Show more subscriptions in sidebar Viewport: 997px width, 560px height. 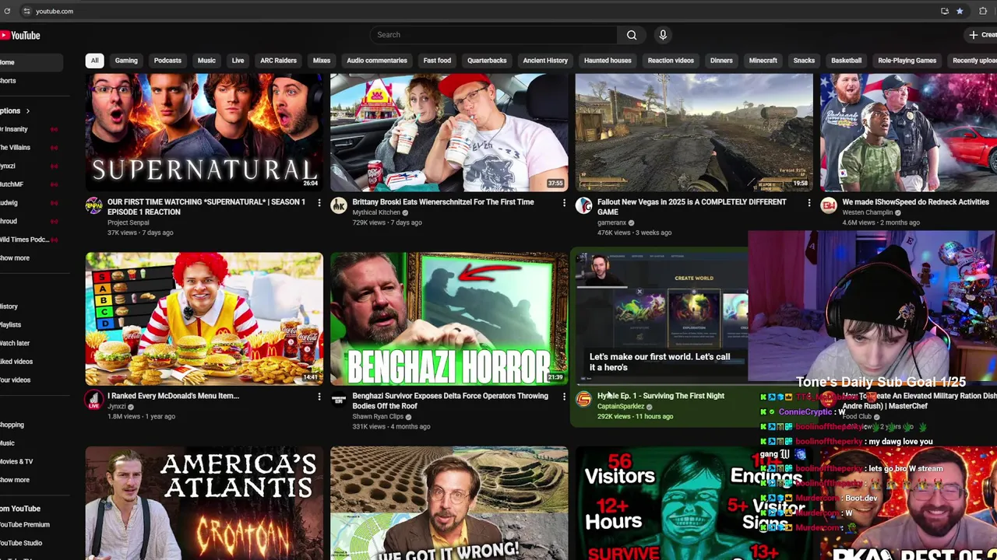click(15, 258)
